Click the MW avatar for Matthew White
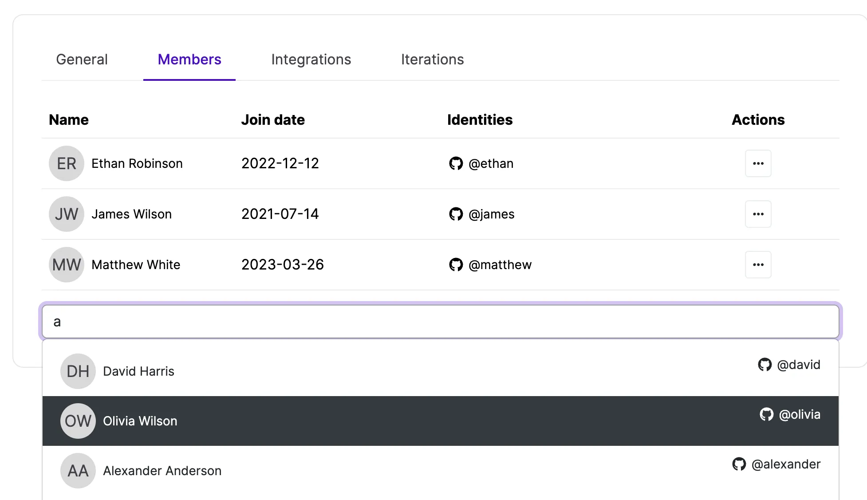This screenshot has width=867, height=500. (x=67, y=265)
